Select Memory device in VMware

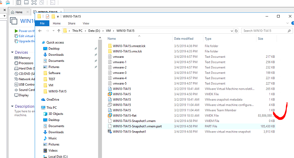click(22, 58)
